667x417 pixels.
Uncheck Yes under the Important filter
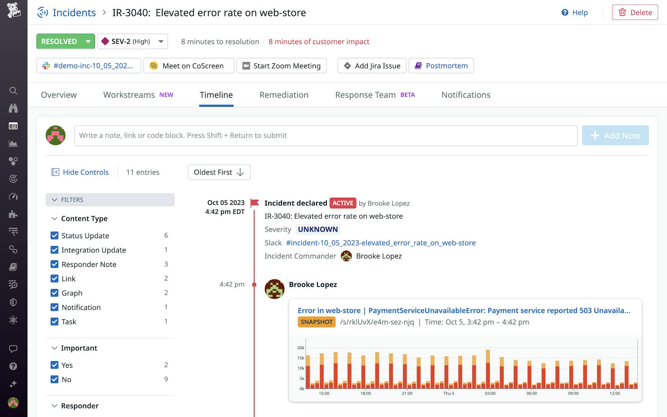[54, 365]
